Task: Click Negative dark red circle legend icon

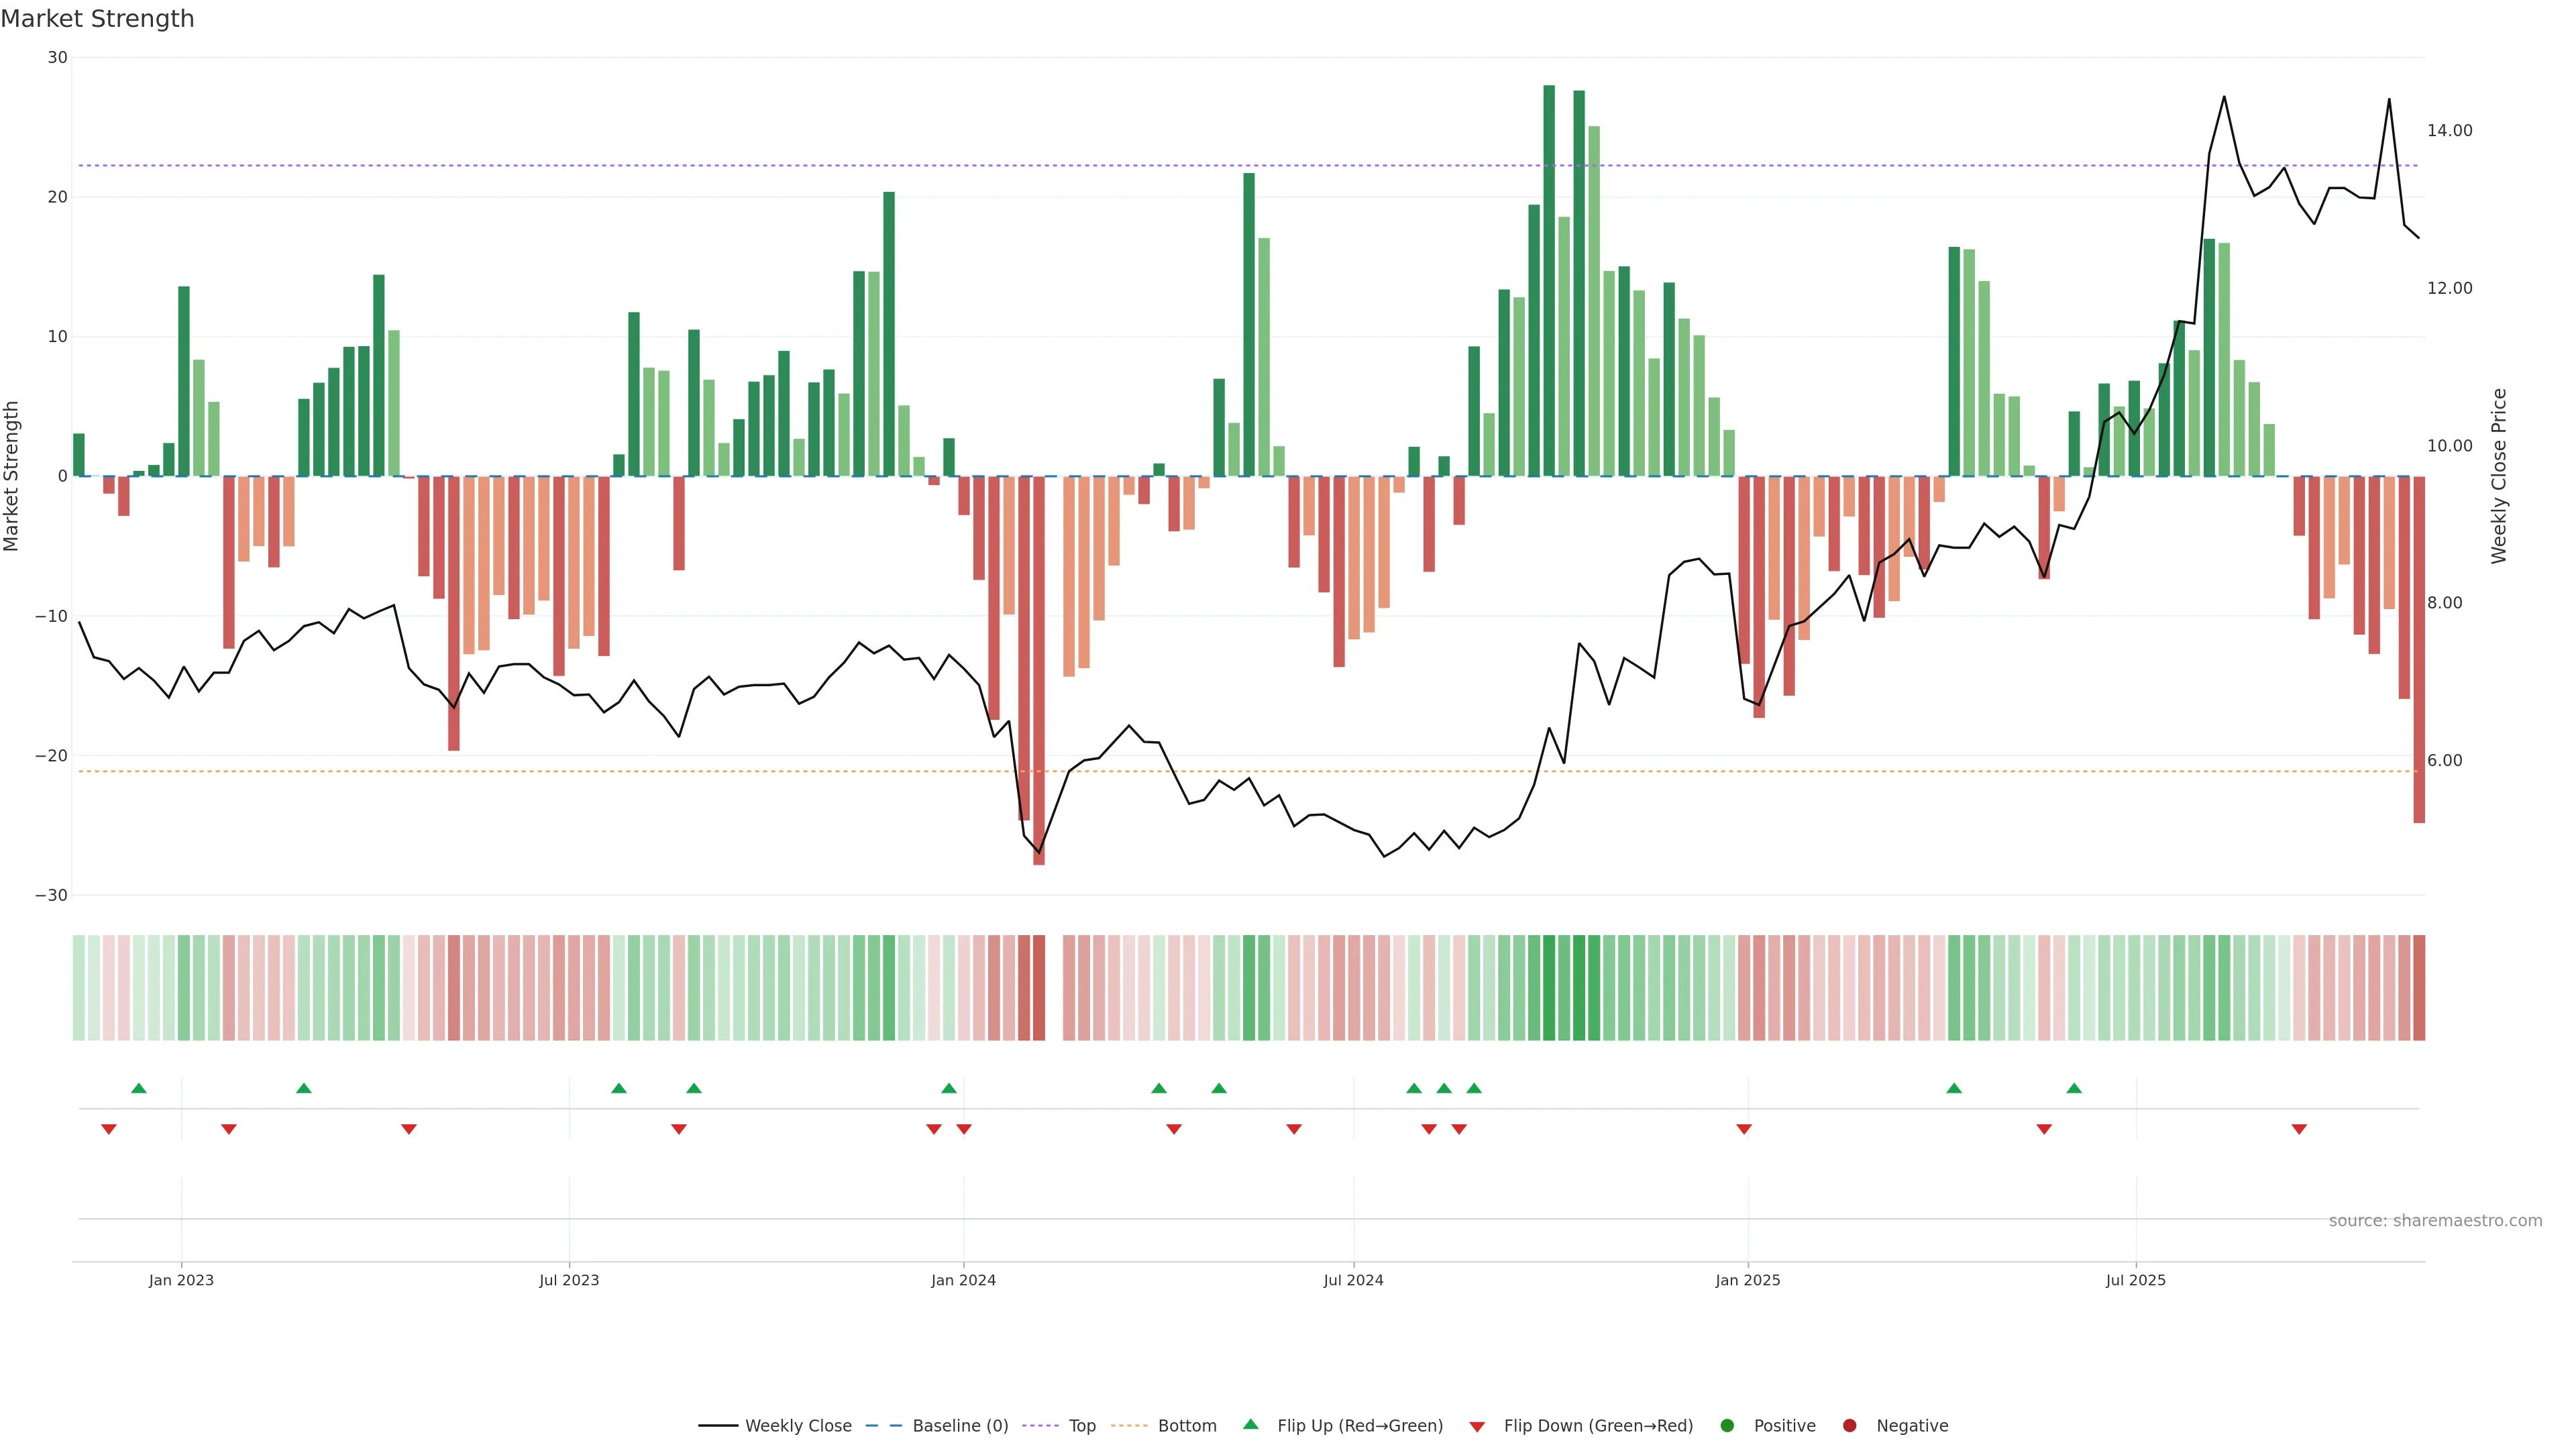Action: [x=1849, y=1425]
